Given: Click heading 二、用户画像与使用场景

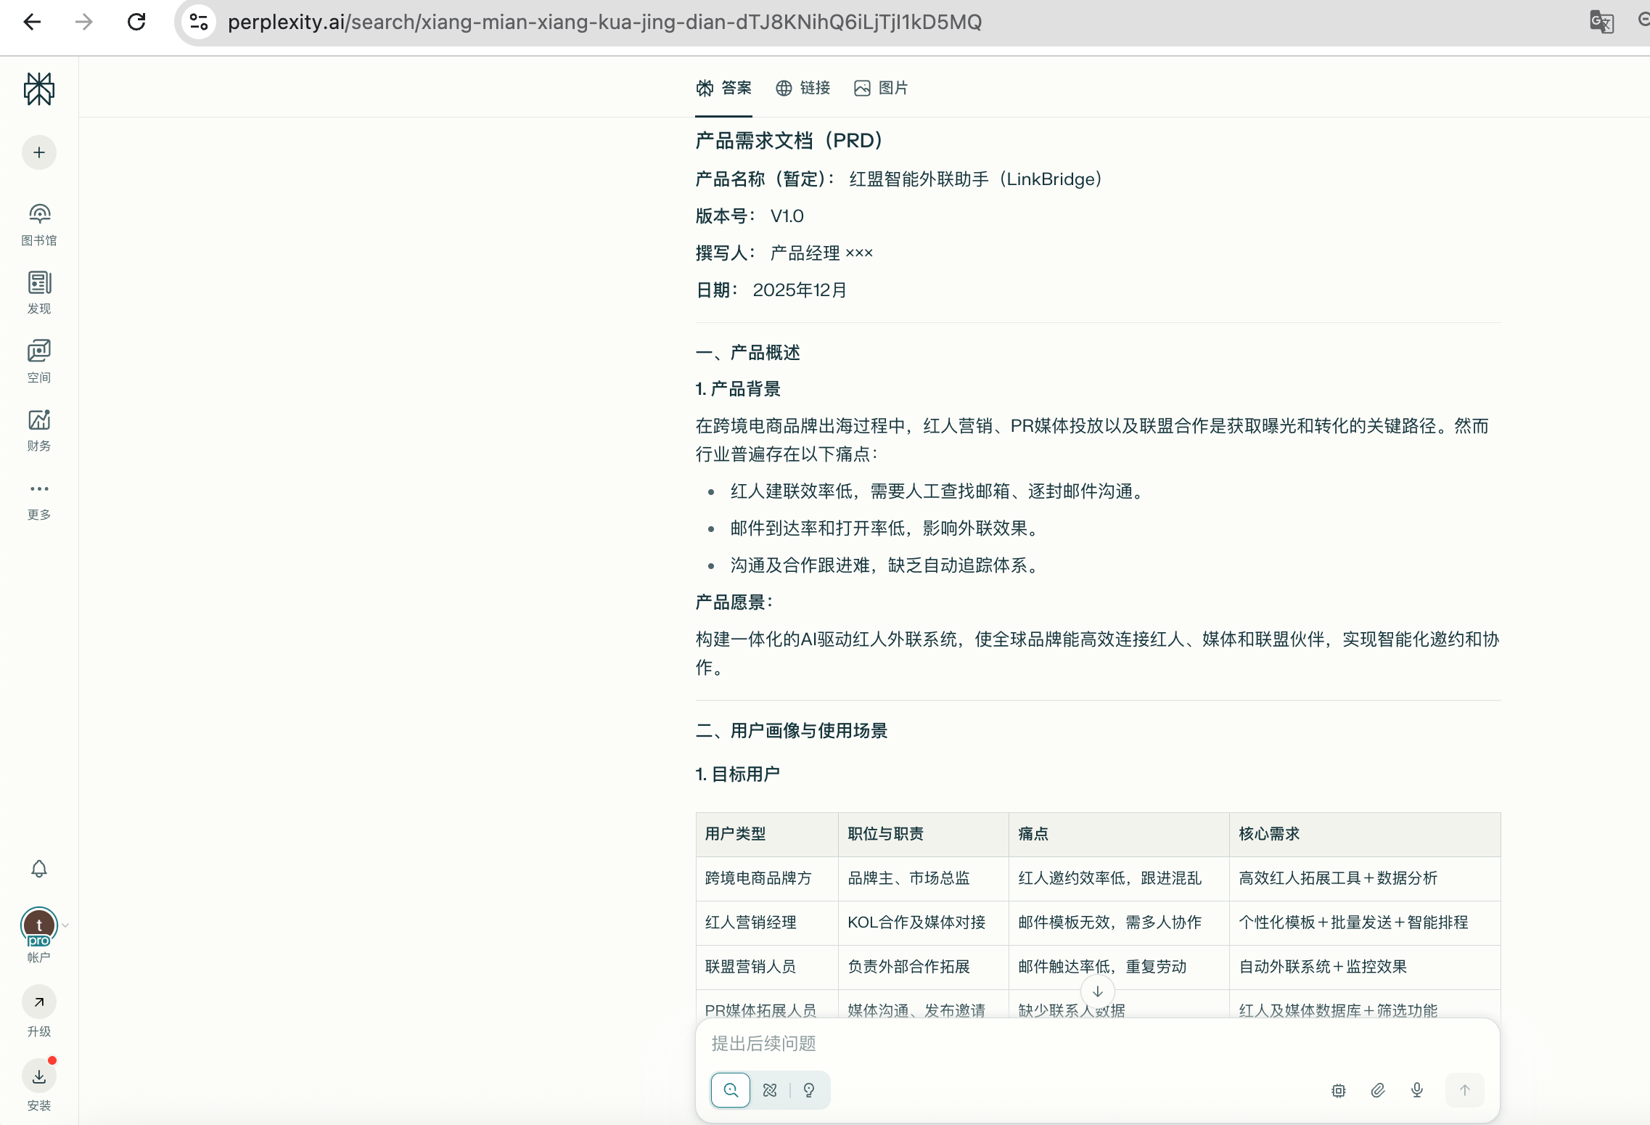Looking at the screenshot, I should pyautogui.click(x=792, y=731).
